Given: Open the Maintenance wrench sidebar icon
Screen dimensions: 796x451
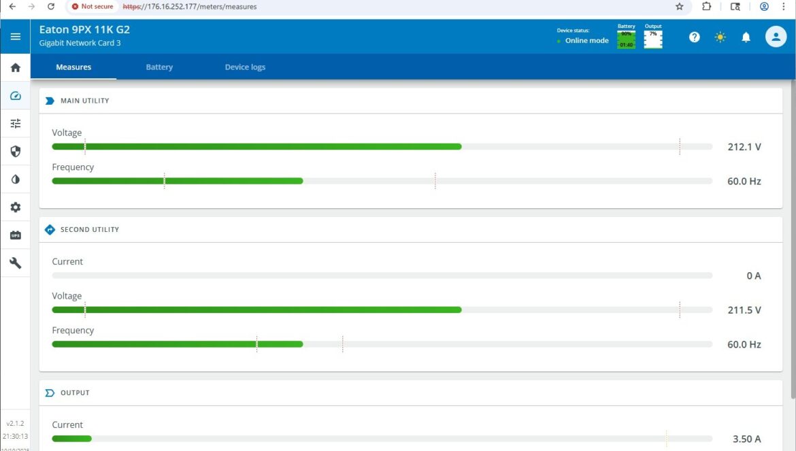Looking at the screenshot, I should tap(15, 263).
